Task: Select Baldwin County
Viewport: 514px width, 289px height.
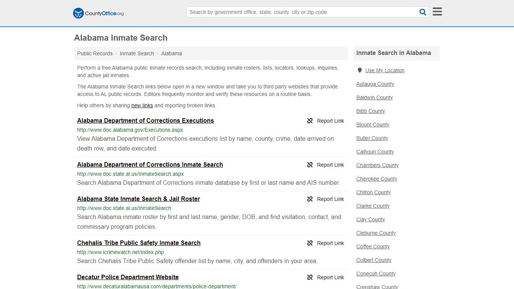Action: point(374,97)
